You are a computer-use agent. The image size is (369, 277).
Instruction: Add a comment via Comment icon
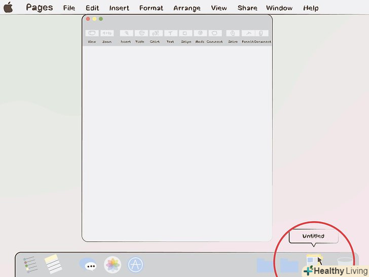coord(215,33)
